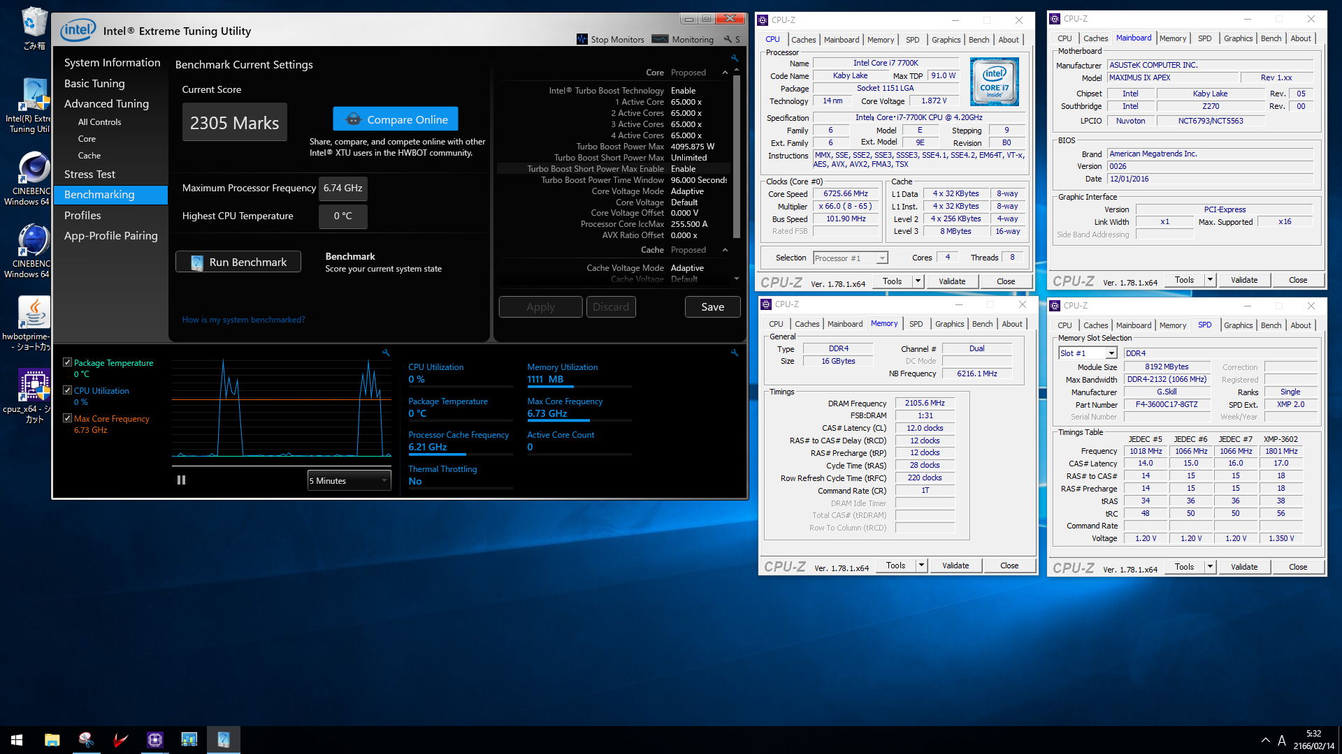Click the 2305 Marks score box
Viewport: 1342px width, 754px height.
[235, 123]
